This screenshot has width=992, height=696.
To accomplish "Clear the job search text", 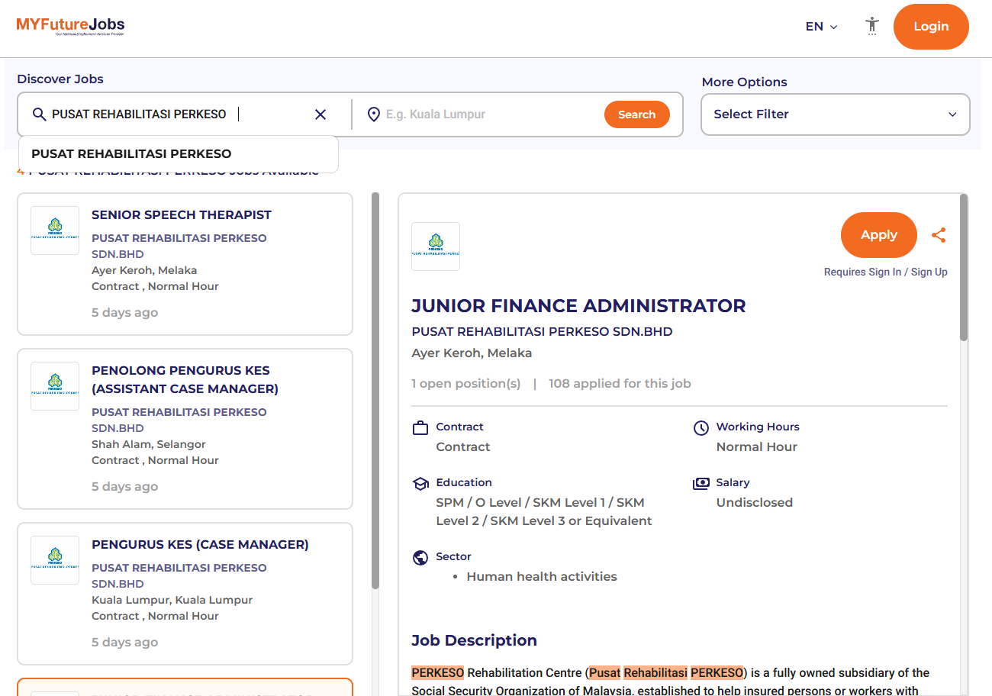I will pos(320,114).
